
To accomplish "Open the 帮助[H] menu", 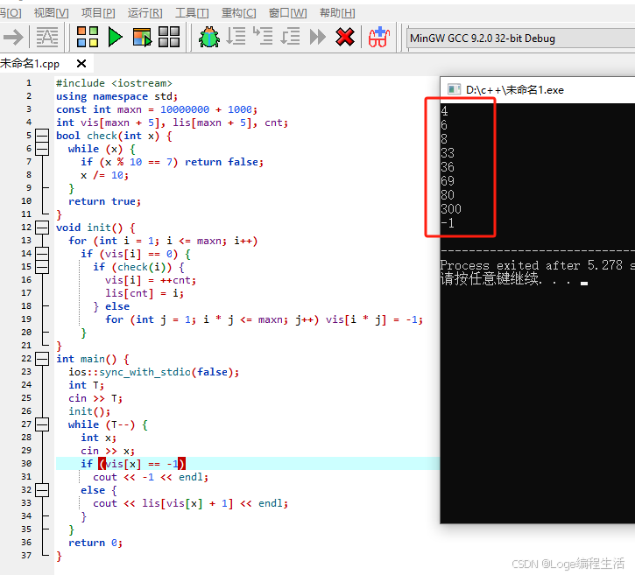I will (337, 13).
